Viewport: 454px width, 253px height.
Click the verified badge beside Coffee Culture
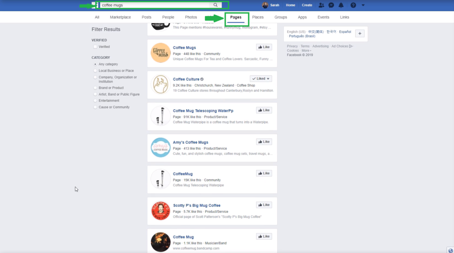[x=202, y=79]
